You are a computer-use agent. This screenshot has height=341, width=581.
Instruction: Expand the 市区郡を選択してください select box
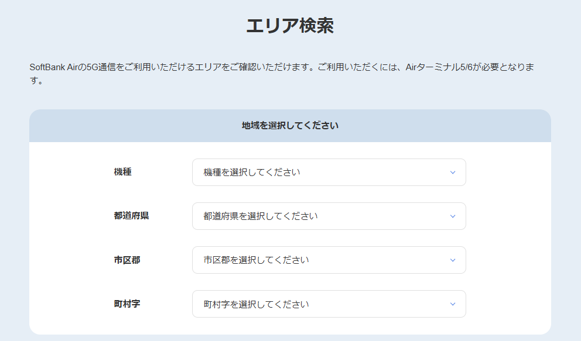click(x=329, y=260)
